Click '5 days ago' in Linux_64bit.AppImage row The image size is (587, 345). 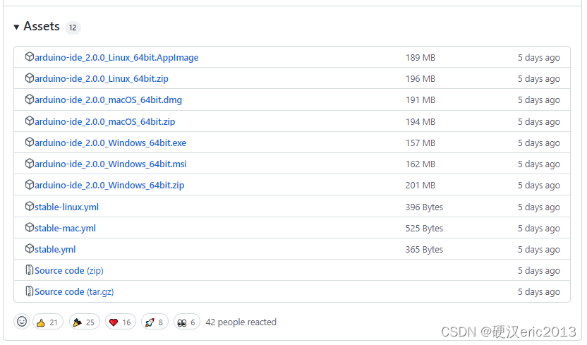pos(539,58)
